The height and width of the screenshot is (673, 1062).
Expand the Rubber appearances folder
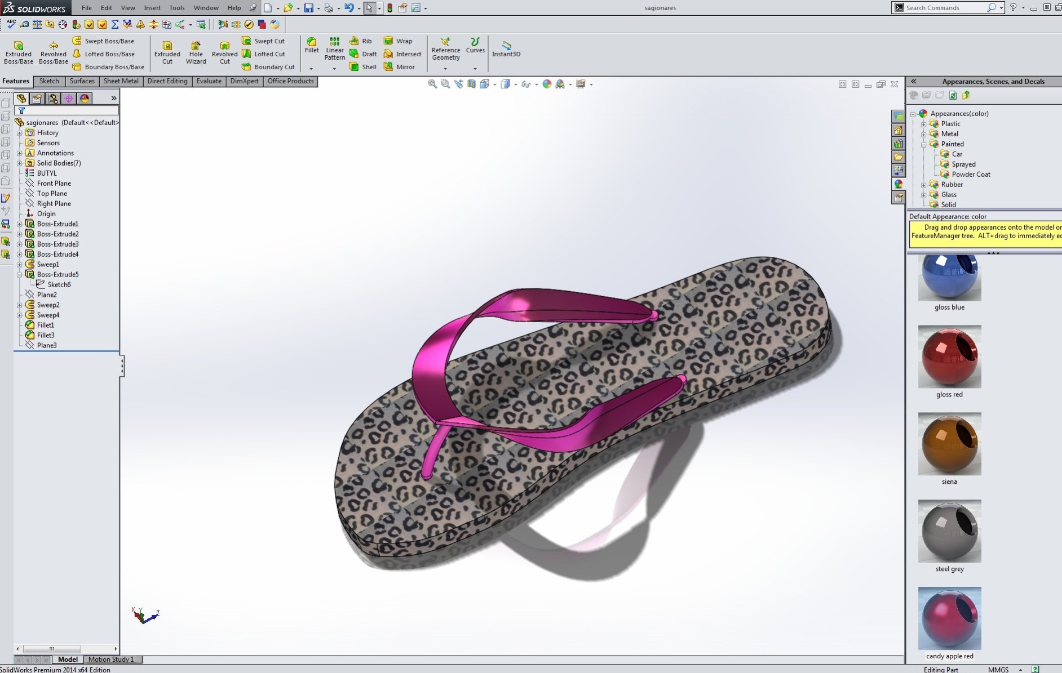pyautogui.click(x=923, y=185)
